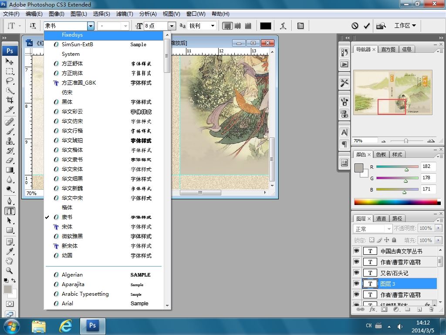
Task: Select the Zoom tool
Action: pyautogui.click(x=10, y=270)
